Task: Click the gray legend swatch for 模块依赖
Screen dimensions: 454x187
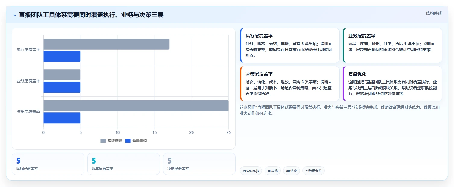Action: 103,141
